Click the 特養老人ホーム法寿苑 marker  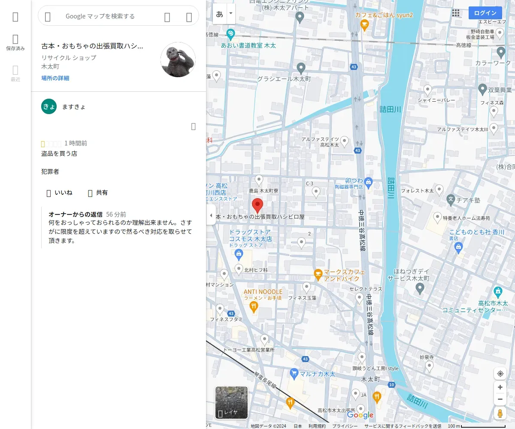(438, 218)
